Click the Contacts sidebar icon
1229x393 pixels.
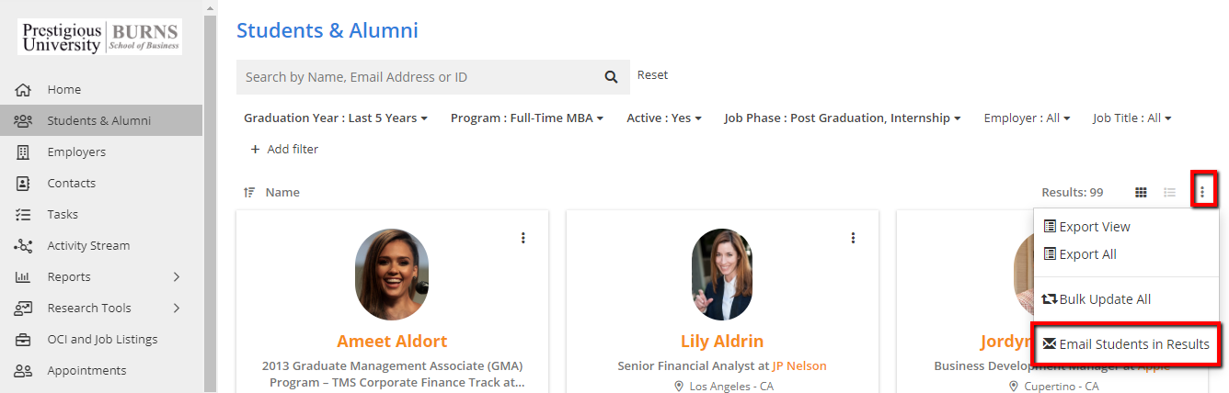24,184
